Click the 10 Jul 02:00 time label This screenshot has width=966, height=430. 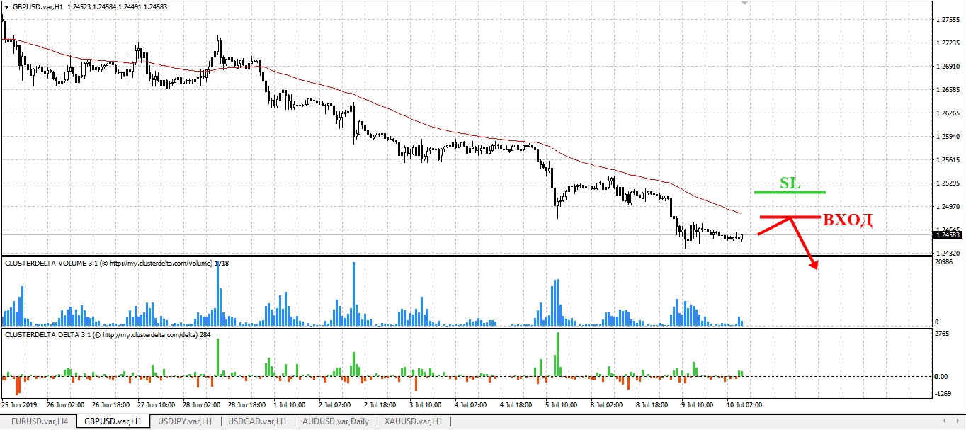click(x=746, y=406)
